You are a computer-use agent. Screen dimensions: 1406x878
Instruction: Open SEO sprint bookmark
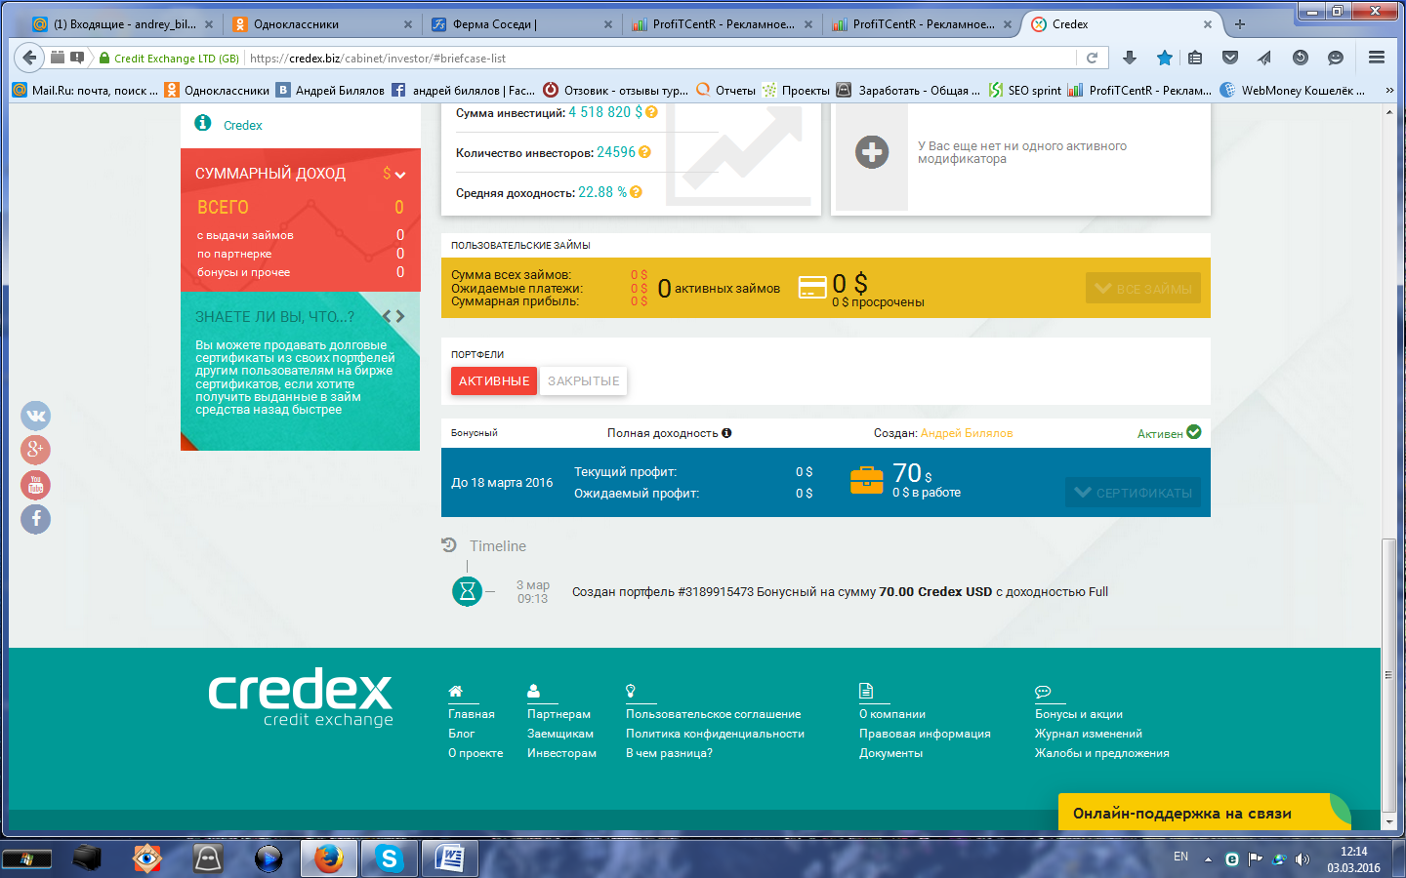(1025, 90)
